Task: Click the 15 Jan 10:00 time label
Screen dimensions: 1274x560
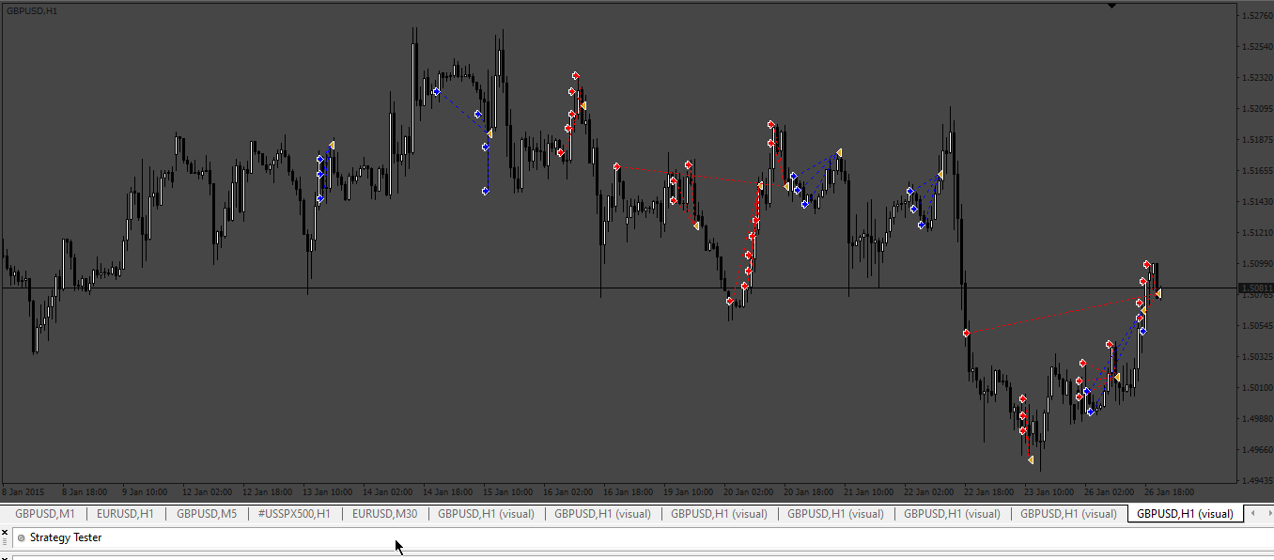Action: coord(507,491)
